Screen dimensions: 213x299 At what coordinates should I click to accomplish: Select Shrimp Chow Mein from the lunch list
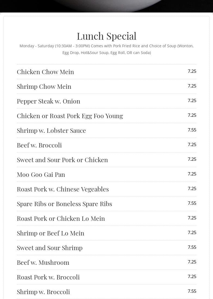(44, 86)
